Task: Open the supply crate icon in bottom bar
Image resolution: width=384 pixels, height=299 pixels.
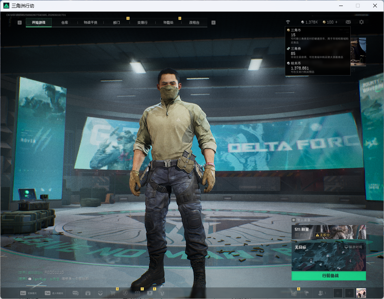Action: click(x=88, y=293)
